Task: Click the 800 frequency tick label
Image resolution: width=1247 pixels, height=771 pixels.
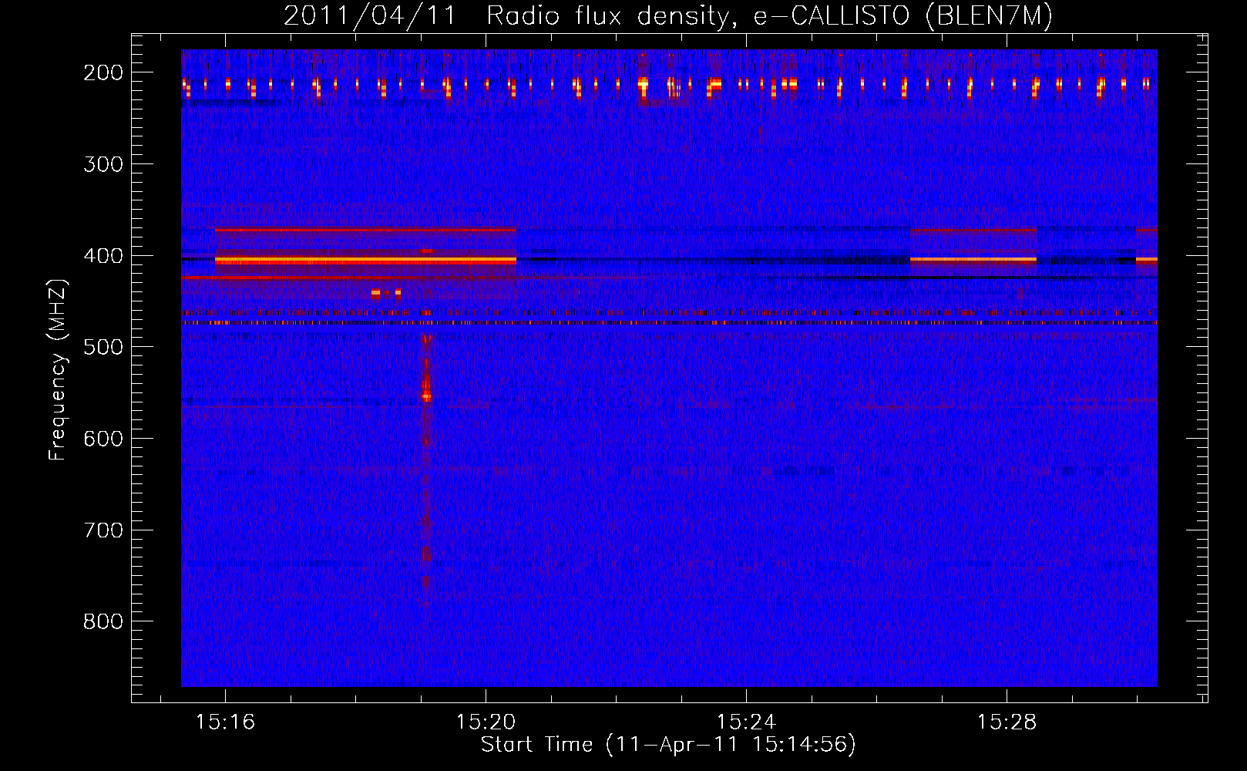Action: [103, 621]
